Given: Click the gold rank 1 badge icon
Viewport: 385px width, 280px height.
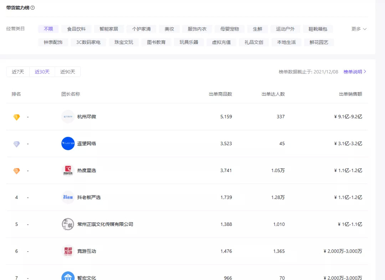Looking at the screenshot, I should [x=16, y=117].
